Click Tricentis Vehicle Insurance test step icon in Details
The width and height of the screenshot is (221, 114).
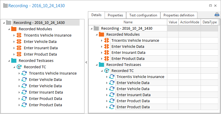point(112,77)
